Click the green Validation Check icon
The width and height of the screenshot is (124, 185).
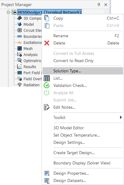(47, 85)
